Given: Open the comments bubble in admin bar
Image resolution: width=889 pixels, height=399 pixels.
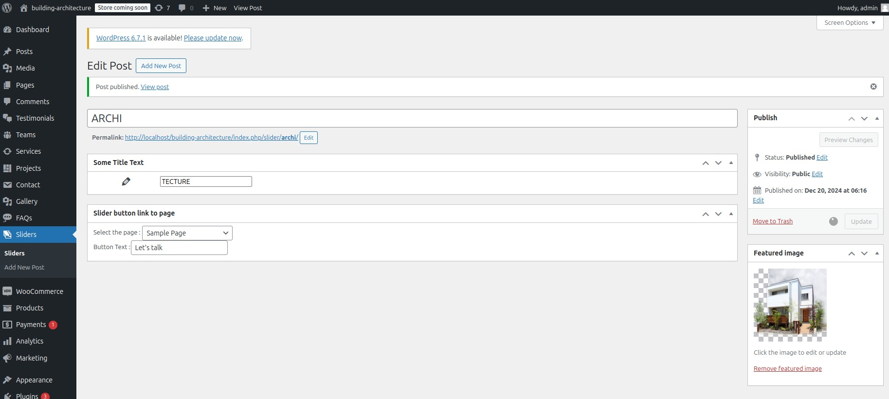Looking at the screenshot, I should (x=182, y=8).
